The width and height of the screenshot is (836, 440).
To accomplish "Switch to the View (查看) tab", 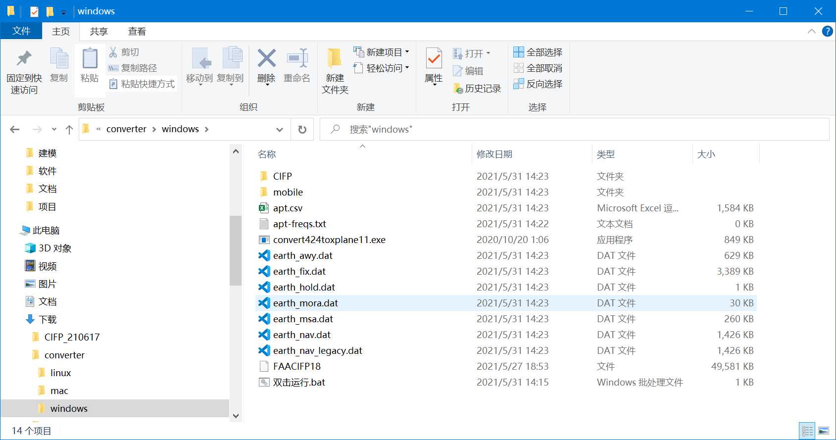I will (x=137, y=31).
